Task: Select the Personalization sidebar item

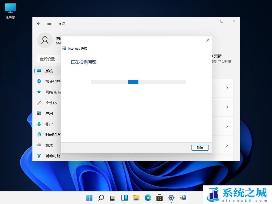Action: (50, 103)
